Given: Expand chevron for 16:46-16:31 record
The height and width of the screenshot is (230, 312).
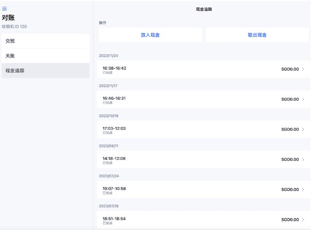Looking at the screenshot, I should click(x=303, y=99).
